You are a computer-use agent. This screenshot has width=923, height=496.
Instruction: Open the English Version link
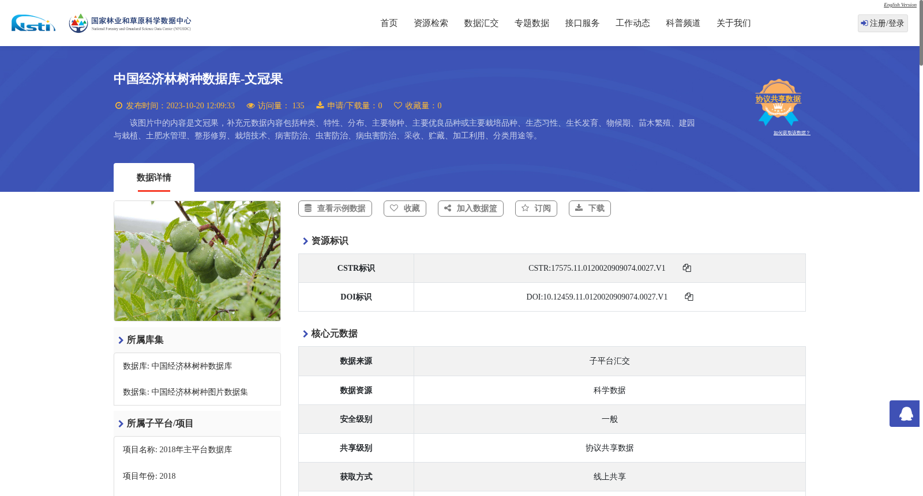pos(900,5)
